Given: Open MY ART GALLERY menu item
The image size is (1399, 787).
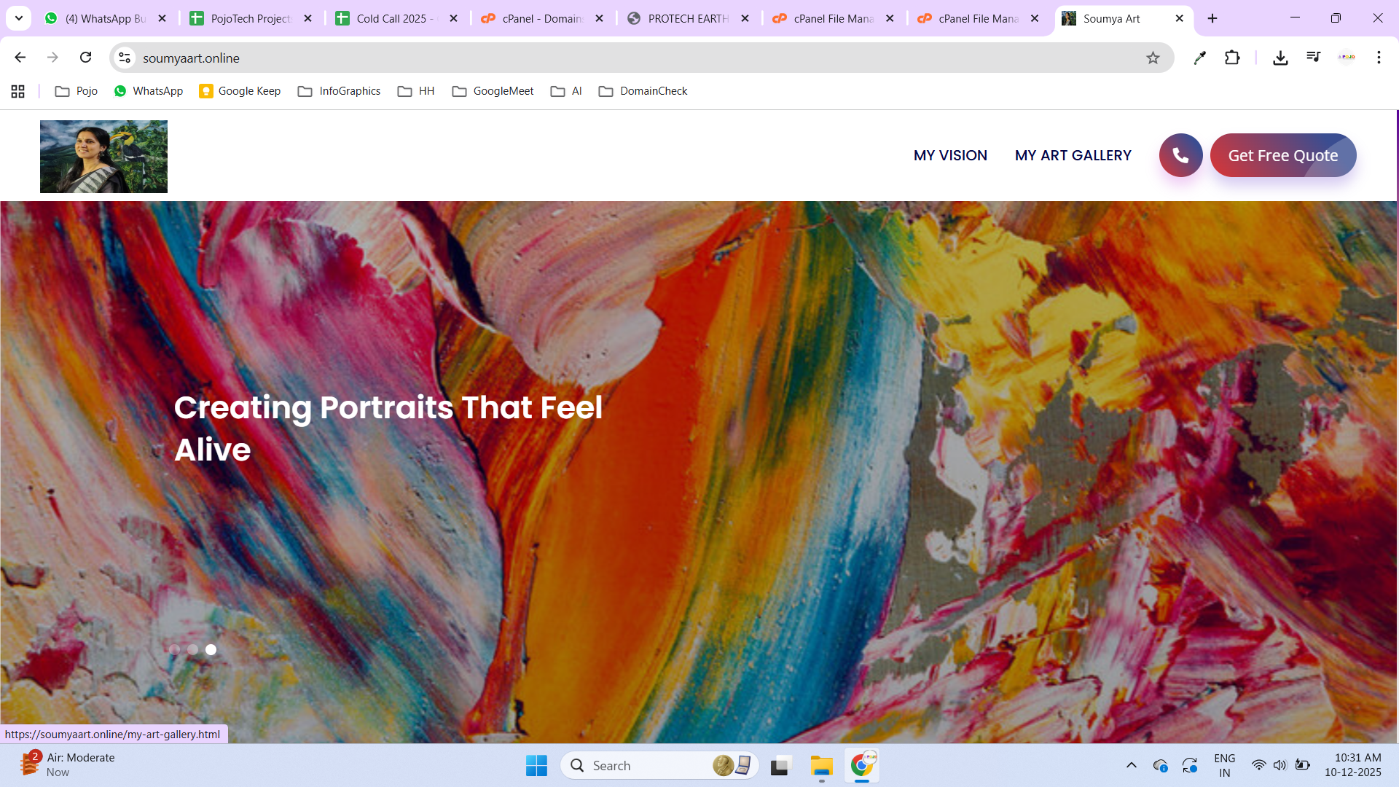Looking at the screenshot, I should pyautogui.click(x=1073, y=155).
